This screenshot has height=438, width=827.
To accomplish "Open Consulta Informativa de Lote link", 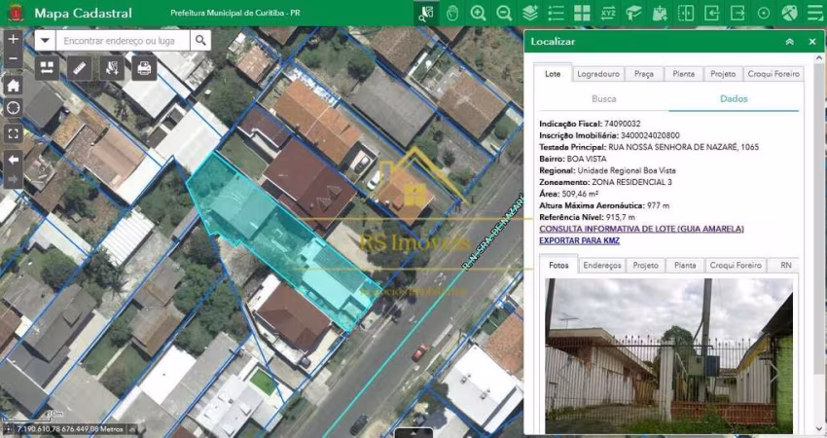I will [x=641, y=229].
